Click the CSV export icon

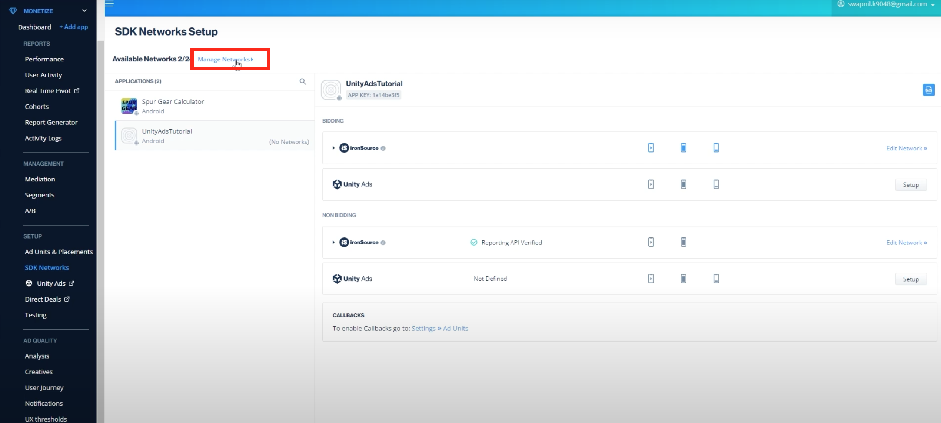coord(928,90)
